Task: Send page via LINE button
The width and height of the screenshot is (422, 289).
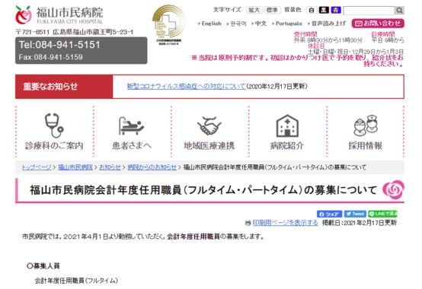Action: click(382, 214)
